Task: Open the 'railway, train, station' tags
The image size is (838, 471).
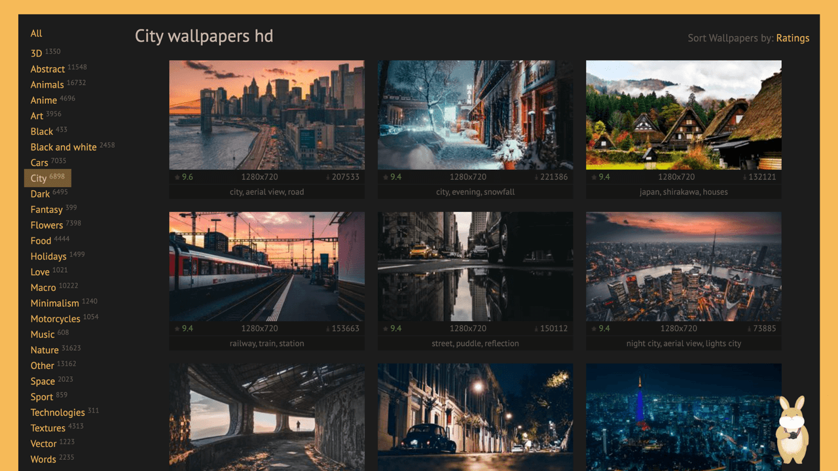Action: point(266,343)
